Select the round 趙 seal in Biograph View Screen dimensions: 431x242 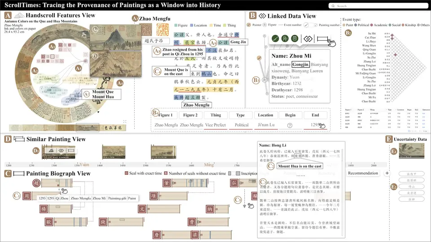click(36, 183)
